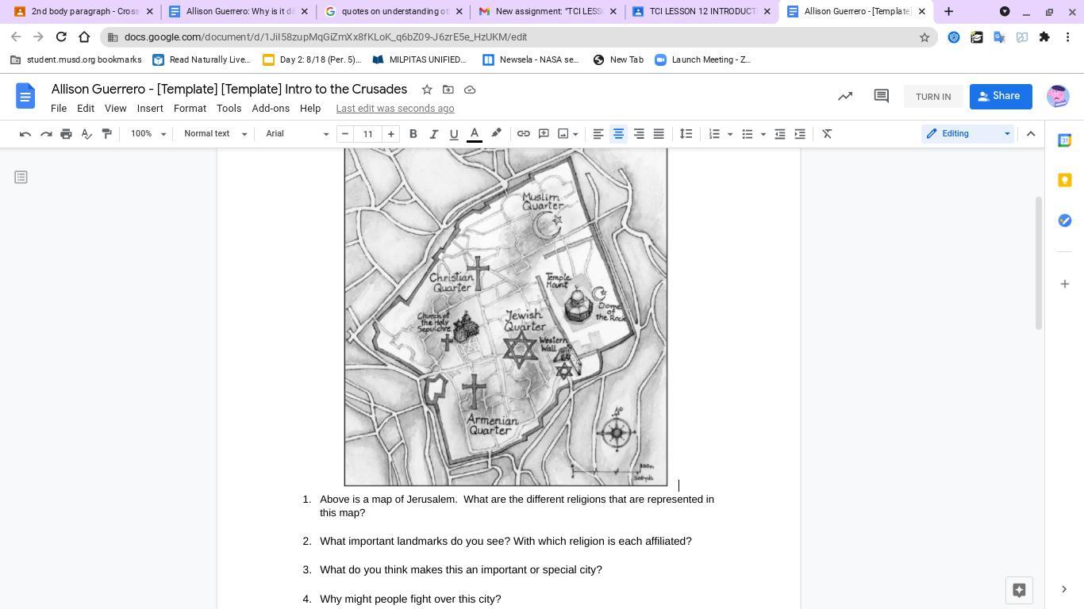Click the Clear formatting icon
Image resolution: width=1084 pixels, height=609 pixels.
[x=827, y=134]
